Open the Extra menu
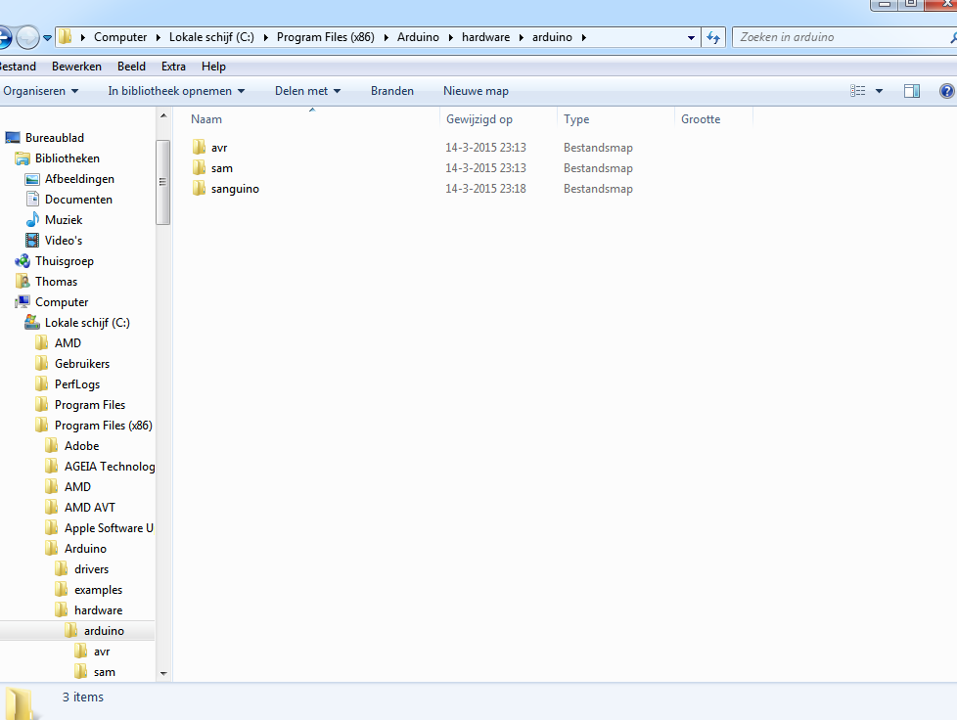957x720 pixels. (173, 67)
